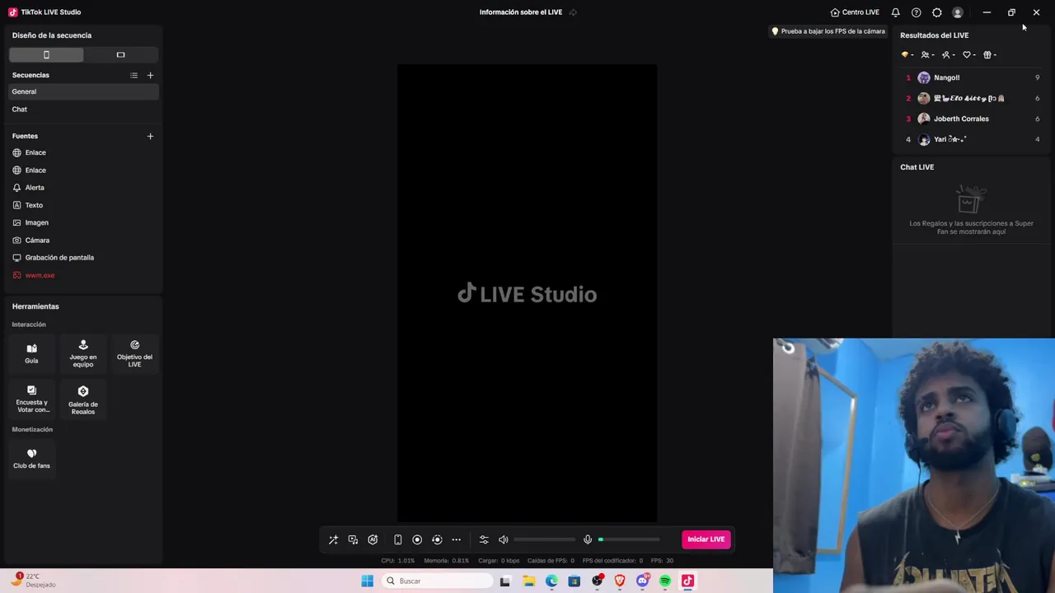Screen dimensions: 1055x593
Task: Open Información sobre el LIVE
Action: click(x=521, y=12)
